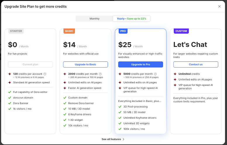Close the upgrade plan dialog
This screenshot has width=227, height=145.
[x=219, y=6]
